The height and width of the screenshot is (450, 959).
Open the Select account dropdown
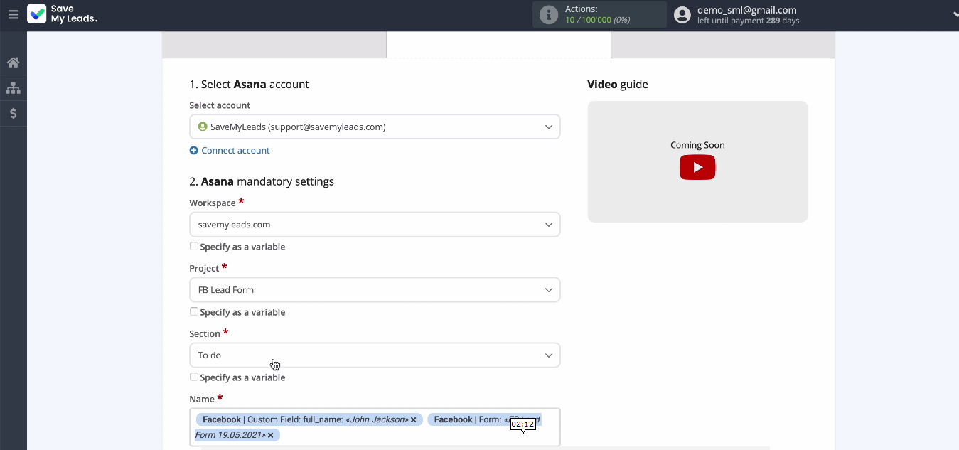(375, 127)
